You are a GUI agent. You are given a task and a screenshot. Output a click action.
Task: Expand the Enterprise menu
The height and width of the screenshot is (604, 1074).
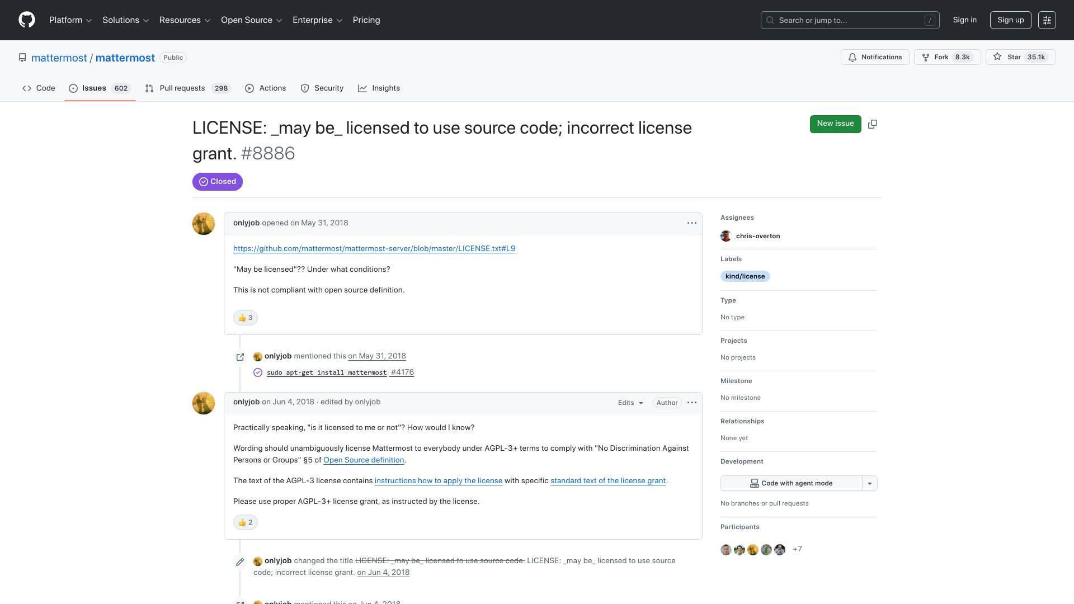point(318,20)
